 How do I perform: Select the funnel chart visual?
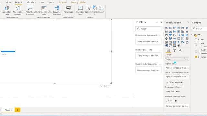[170, 35]
